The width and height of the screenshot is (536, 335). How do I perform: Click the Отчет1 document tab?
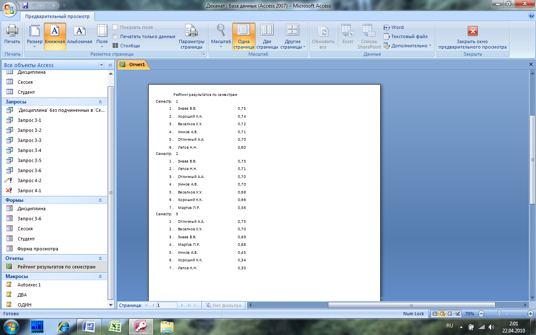click(133, 64)
